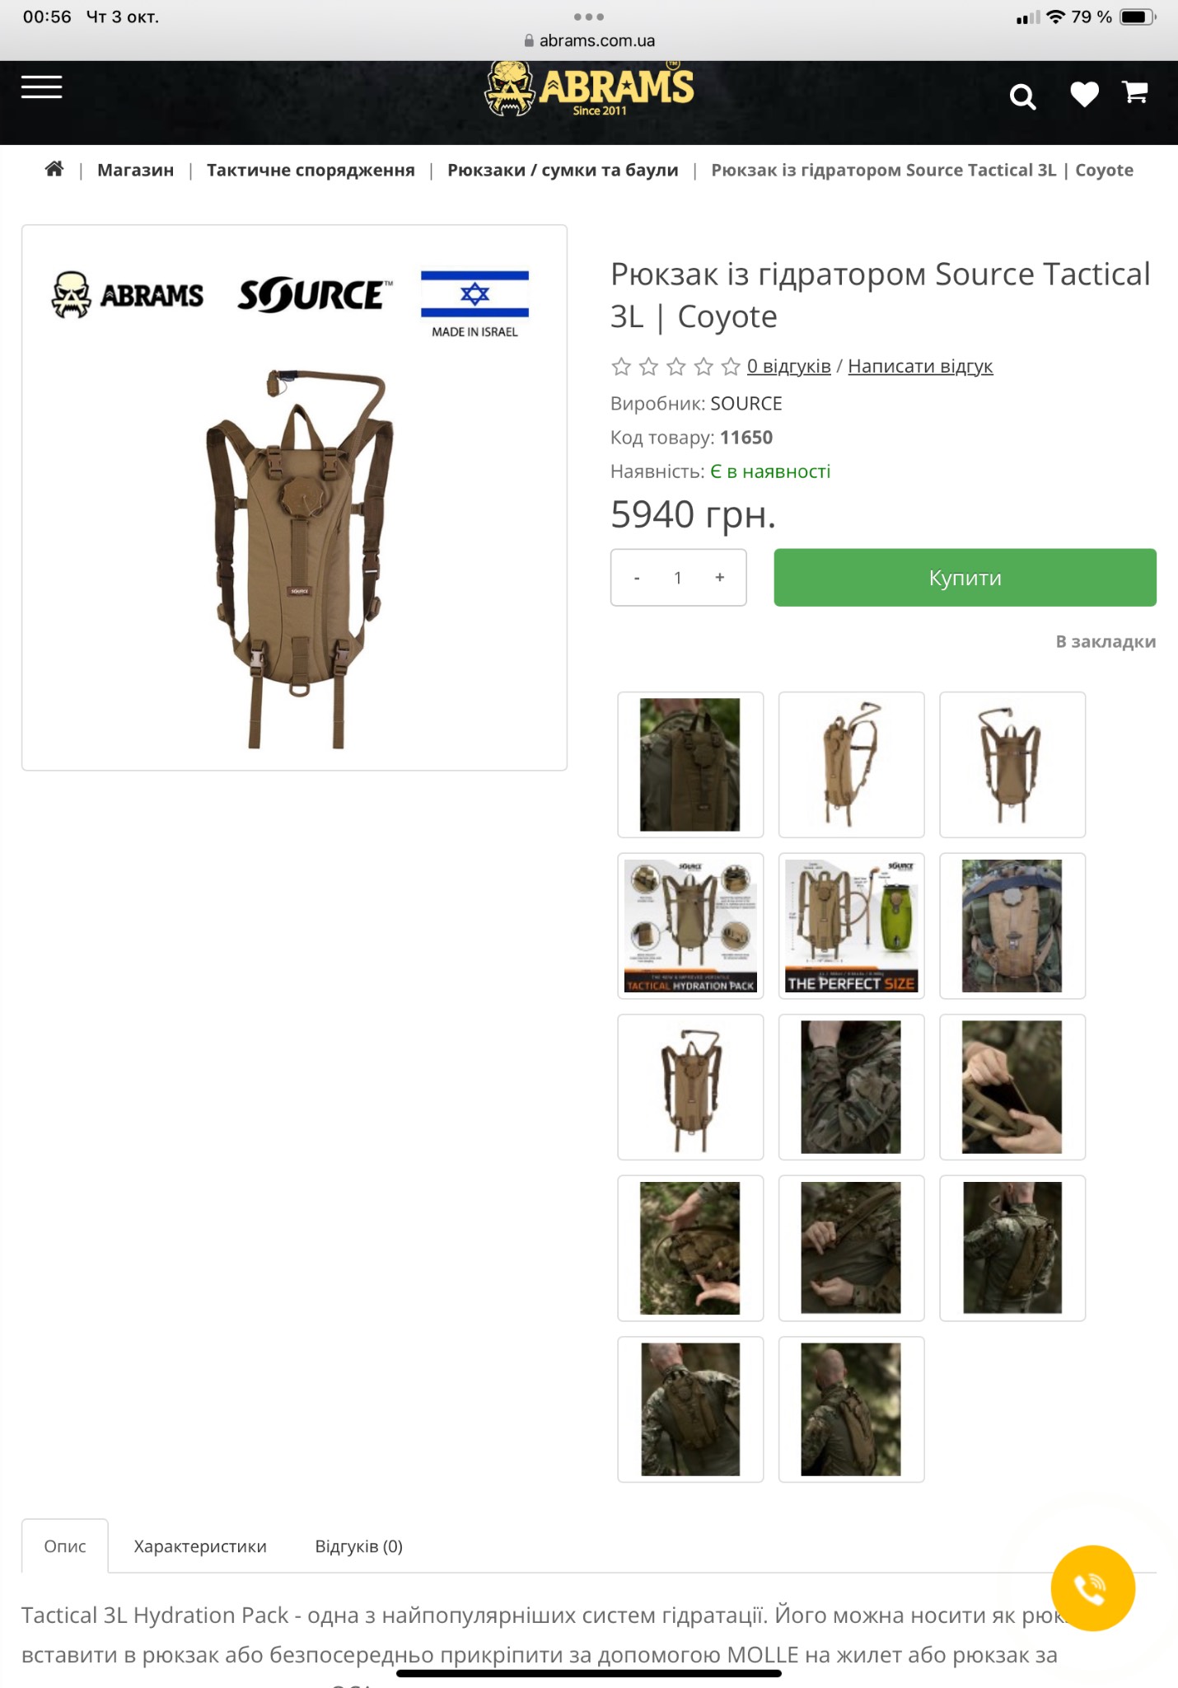Click the quantity input field
The image size is (1178, 1688).
(x=678, y=578)
